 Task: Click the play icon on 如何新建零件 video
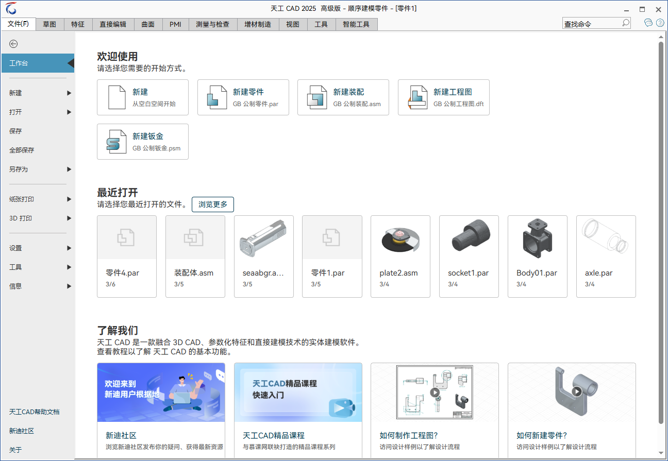[x=577, y=391]
